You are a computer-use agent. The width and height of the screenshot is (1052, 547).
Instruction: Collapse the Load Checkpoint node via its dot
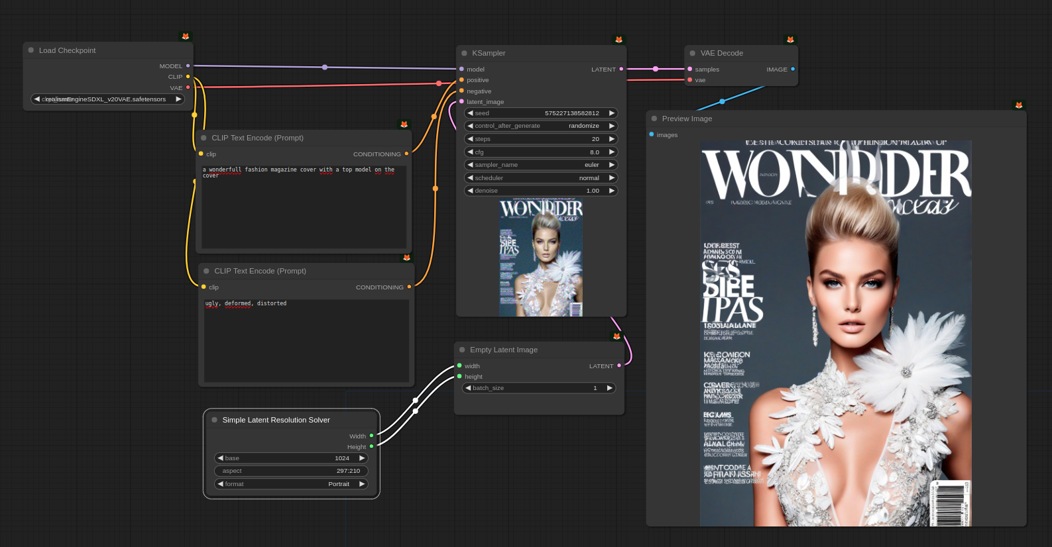coord(31,50)
